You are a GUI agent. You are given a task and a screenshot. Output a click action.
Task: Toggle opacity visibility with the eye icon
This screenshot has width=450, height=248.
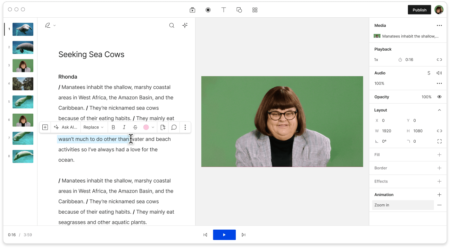[439, 97]
